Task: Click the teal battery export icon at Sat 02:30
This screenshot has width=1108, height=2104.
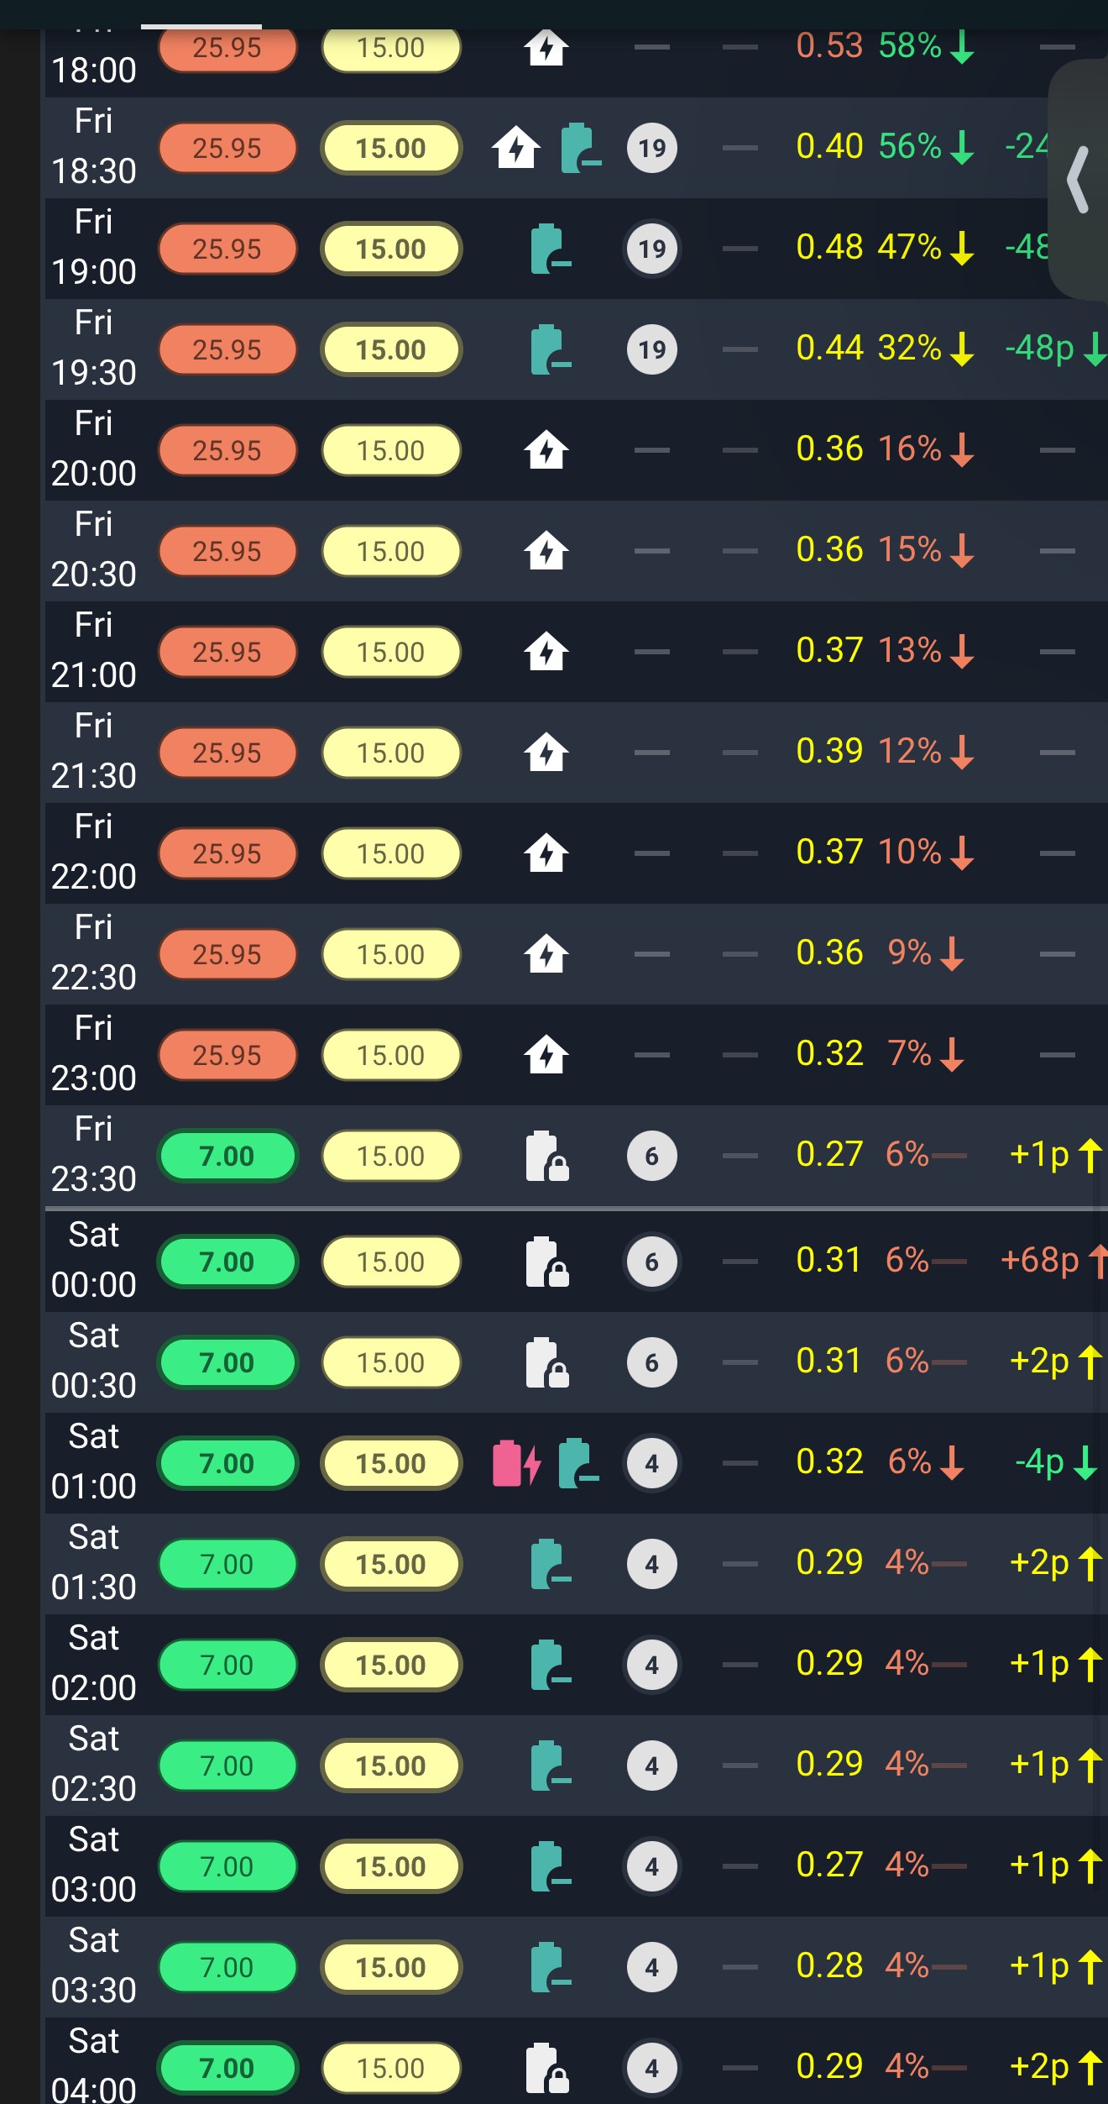Action: (x=551, y=1766)
